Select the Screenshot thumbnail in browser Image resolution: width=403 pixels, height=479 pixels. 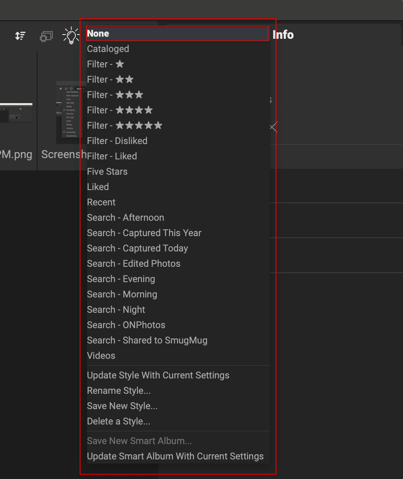(x=68, y=113)
